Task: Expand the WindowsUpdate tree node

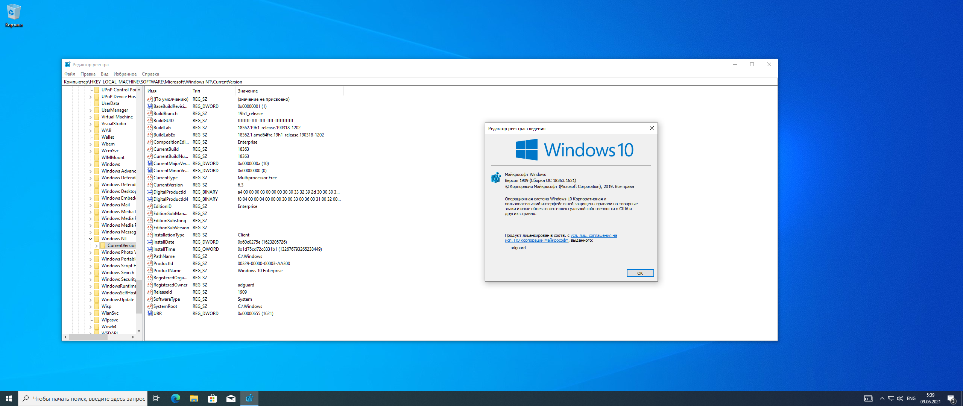Action: (91, 300)
